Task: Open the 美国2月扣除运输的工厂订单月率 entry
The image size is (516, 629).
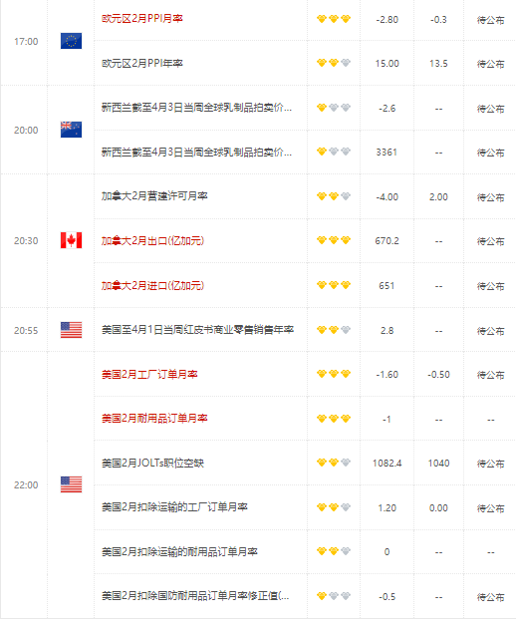Action: [174, 507]
